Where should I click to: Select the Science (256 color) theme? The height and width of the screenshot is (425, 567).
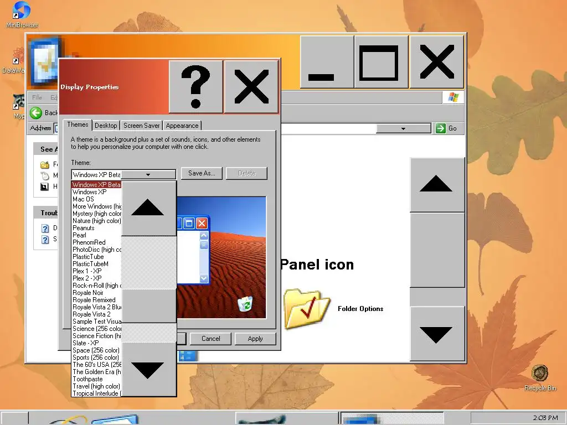(96, 329)
